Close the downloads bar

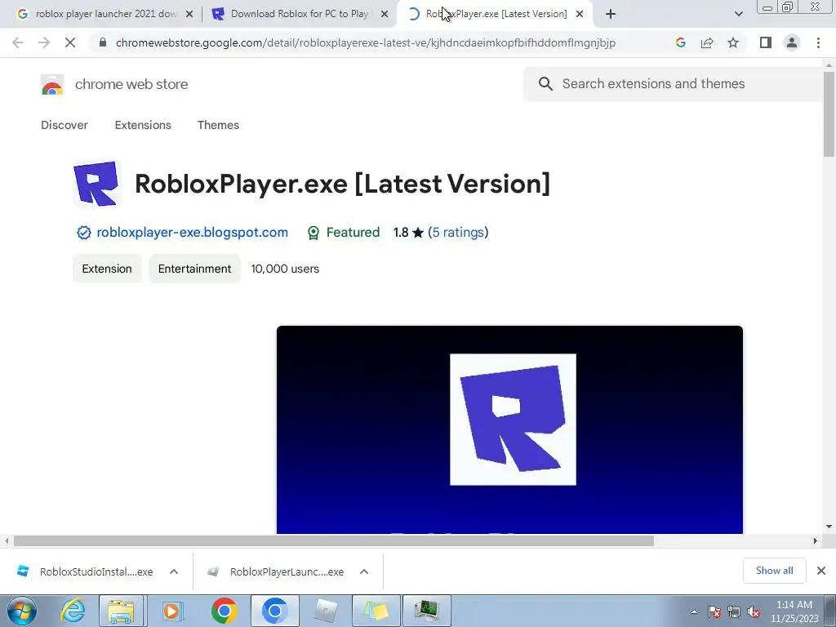(x=821, y=571)
